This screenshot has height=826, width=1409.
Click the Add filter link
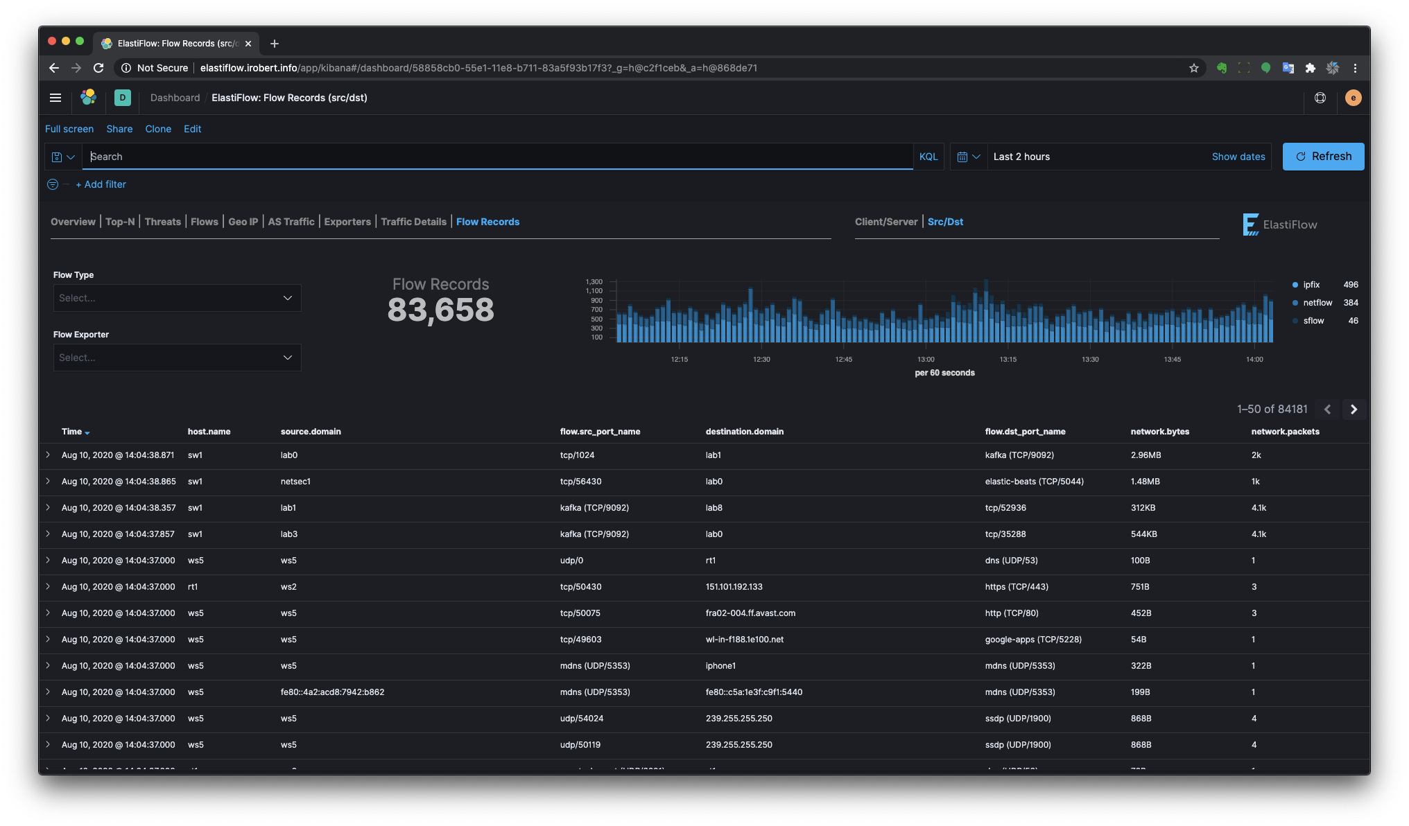(101, 184)
